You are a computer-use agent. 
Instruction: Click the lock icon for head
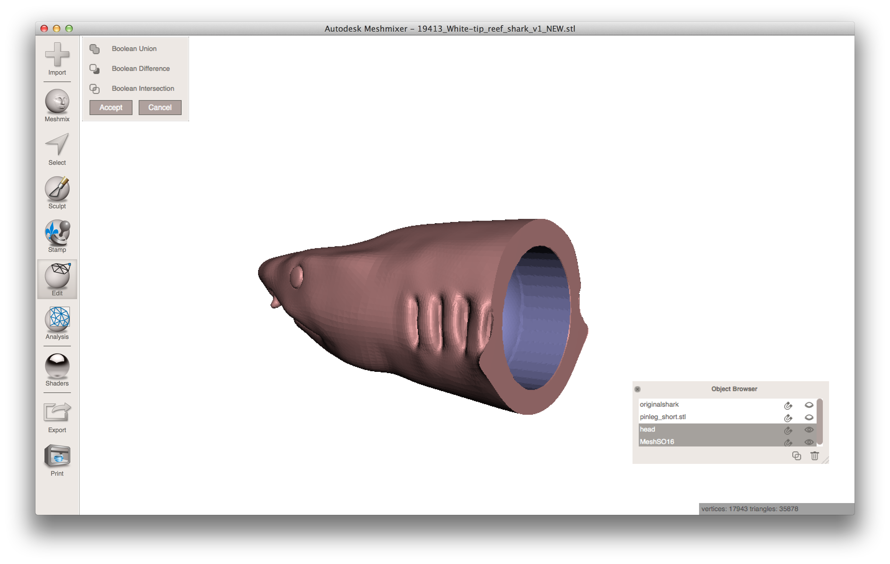788,430
